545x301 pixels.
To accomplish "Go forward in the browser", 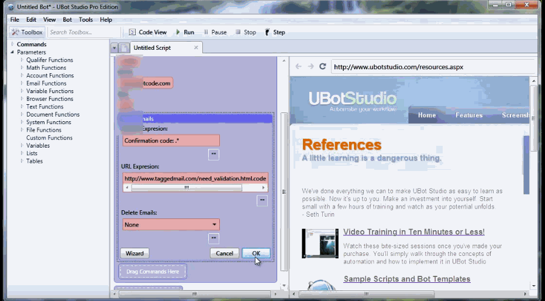I will (311, 66).
